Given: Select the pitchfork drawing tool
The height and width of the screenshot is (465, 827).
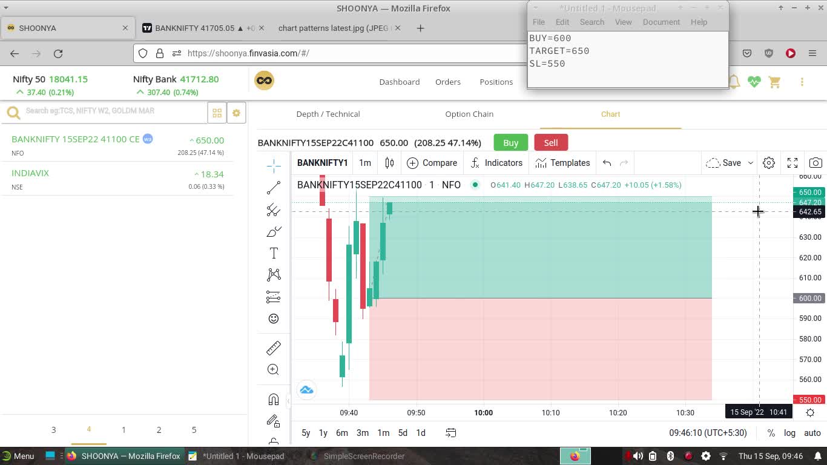Looking at the screenshot, I should tap(274, 209).
